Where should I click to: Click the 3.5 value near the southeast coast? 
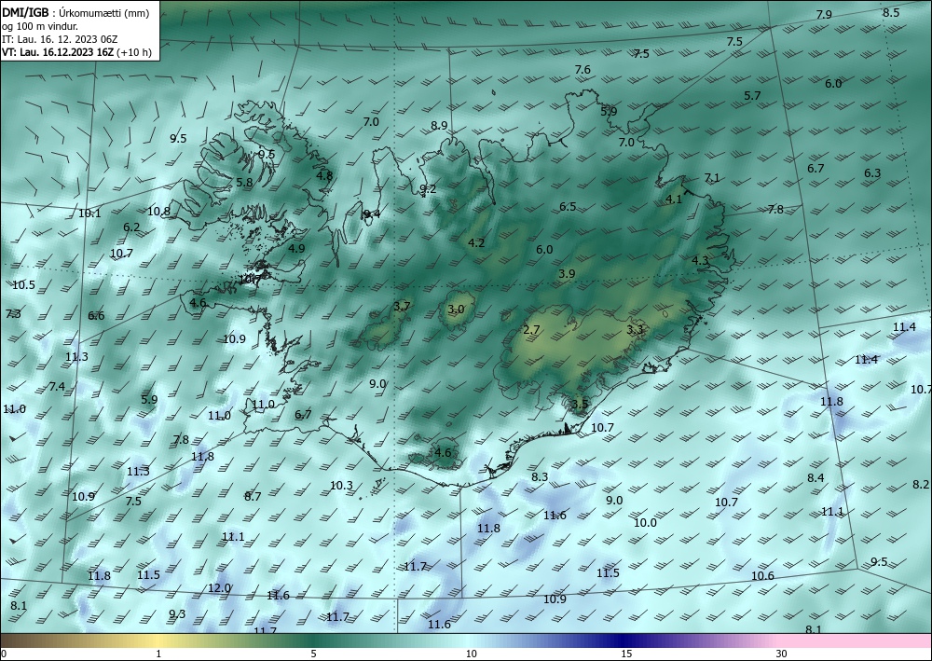tap(580, 405)
